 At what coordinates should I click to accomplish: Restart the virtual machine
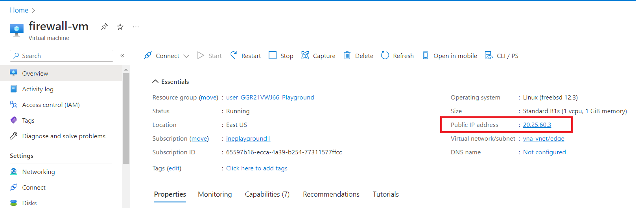pyautogui.click(x=245, y=56)
